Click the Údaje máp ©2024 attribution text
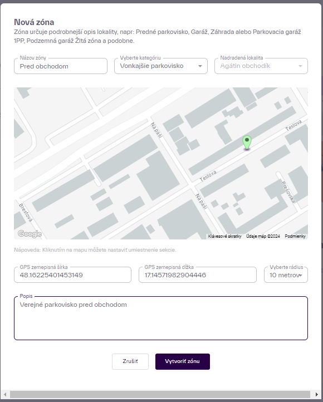The image size is (323, 402). click(x=263, y=236)
